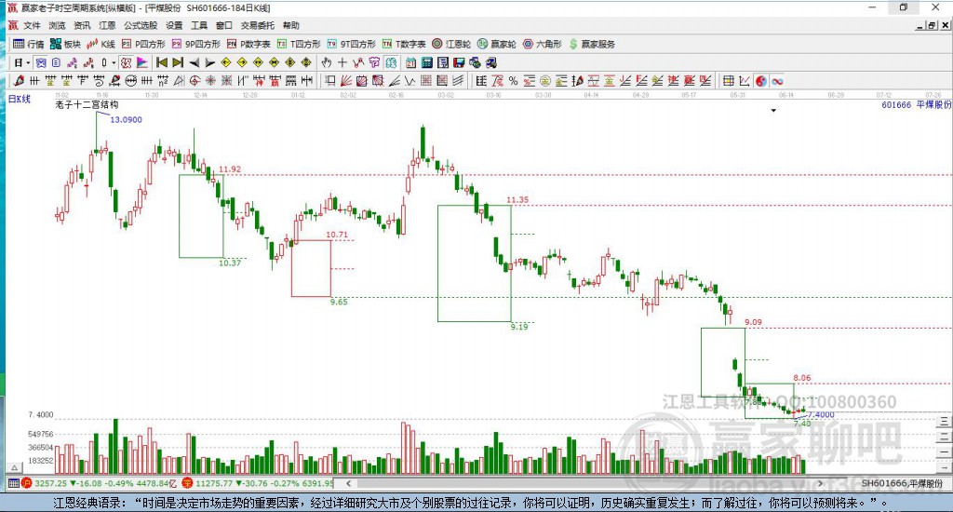This screenshot has height=512, width=953.
Task: Open the P四方形 tool
Action: click(x=143, y=44)
